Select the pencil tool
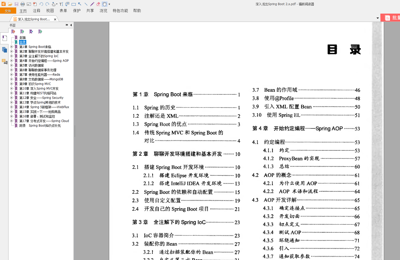This screenshot has width=400, height=260. pos(92,4)
